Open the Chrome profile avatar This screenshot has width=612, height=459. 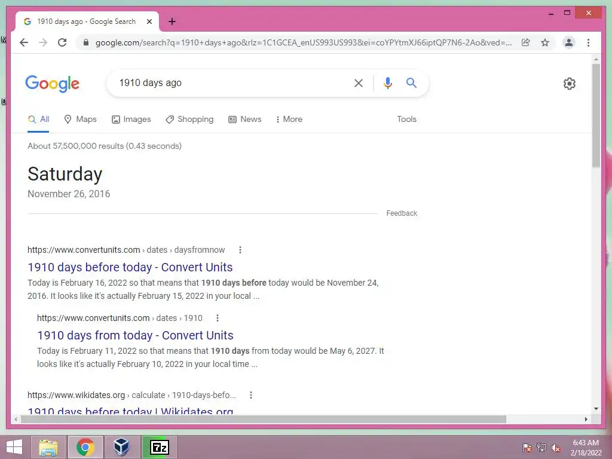(569, 42)
